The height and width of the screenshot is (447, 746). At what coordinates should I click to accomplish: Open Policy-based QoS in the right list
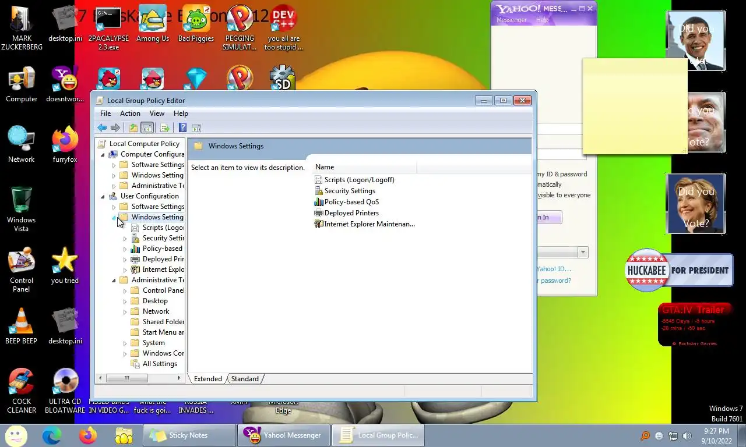351,202
